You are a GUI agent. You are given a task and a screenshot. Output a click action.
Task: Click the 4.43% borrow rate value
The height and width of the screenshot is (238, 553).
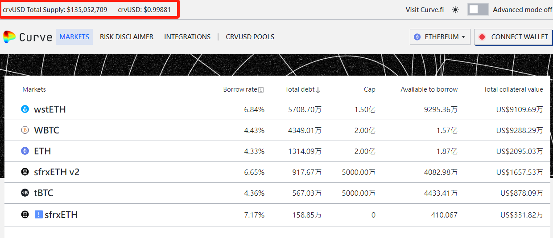click(x=254, y=130)
